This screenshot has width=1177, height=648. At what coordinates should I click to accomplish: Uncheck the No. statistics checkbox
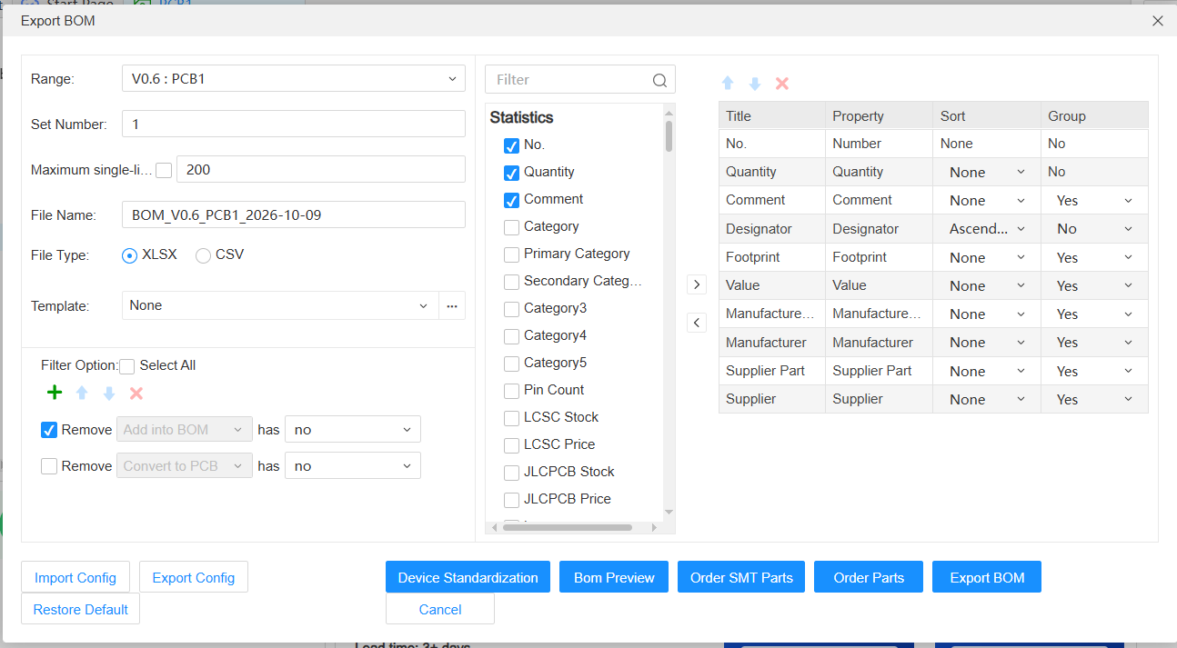coord(511,145)
